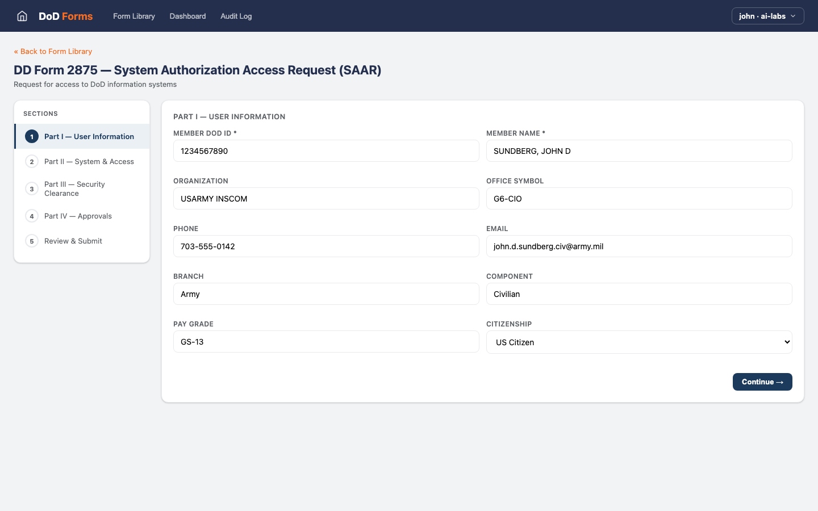Focus the Office Symbol field
The height and width of the screenshot is (511, 818).
(x=638, y=199)
